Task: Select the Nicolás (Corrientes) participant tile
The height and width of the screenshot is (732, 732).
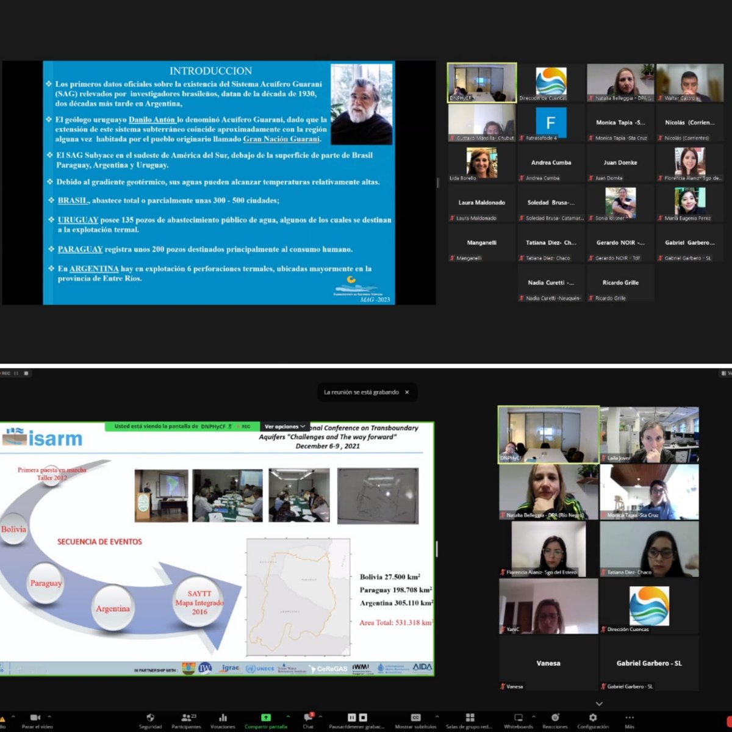Action: click(690, 122)
